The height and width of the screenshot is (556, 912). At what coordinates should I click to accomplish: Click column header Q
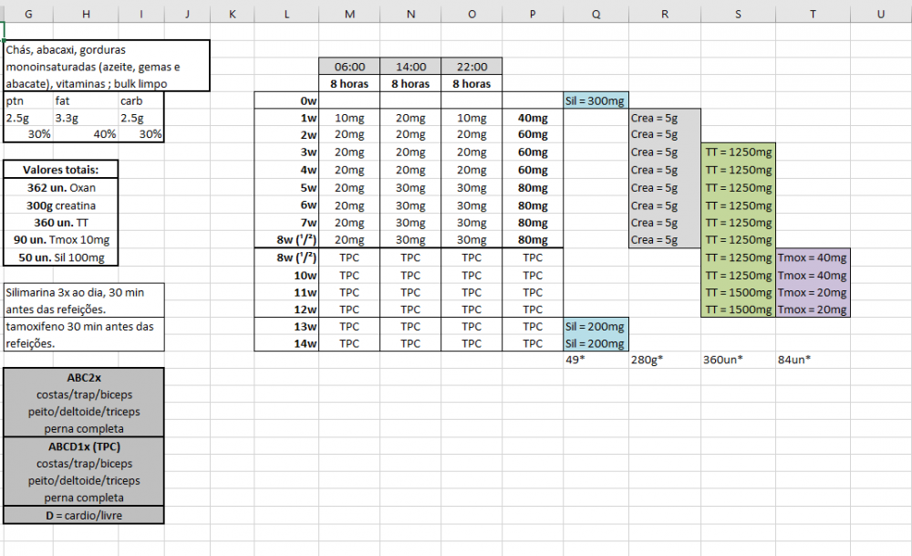pyautogui.click(x=596, y=14)
